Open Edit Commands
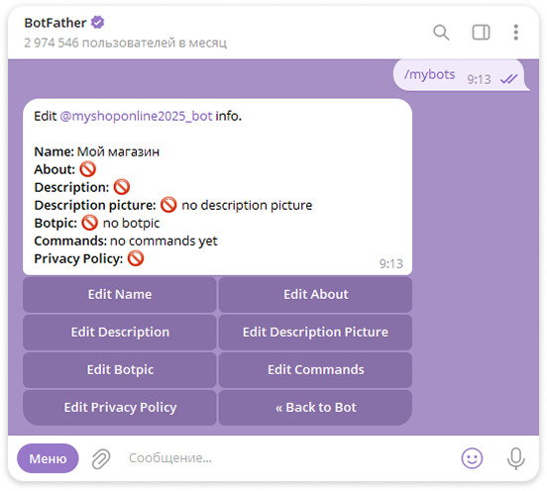The width and height of the screenshot is (547, 491). click(315, 370)
